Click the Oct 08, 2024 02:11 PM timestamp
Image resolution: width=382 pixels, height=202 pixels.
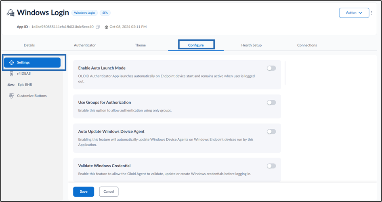pos(128,27)
